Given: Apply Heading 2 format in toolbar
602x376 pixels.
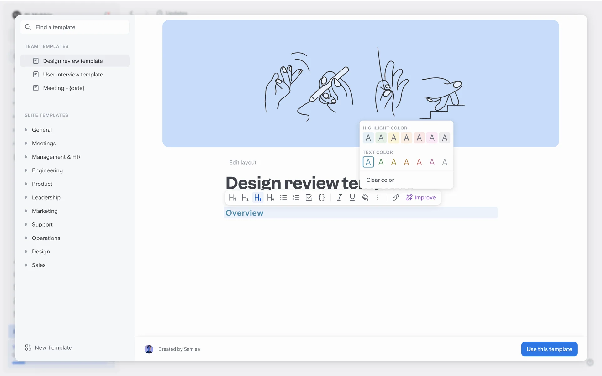Looking at the screenshot, I should click(x=245, y=197).
